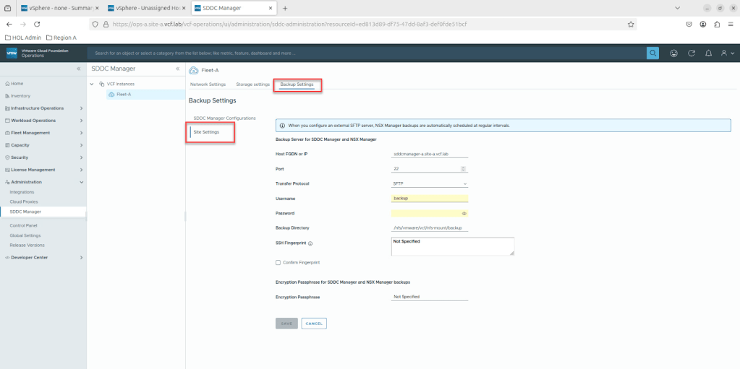Open the feedback smiley icon
Screen dimensions: 740x369
click(674, 53)
